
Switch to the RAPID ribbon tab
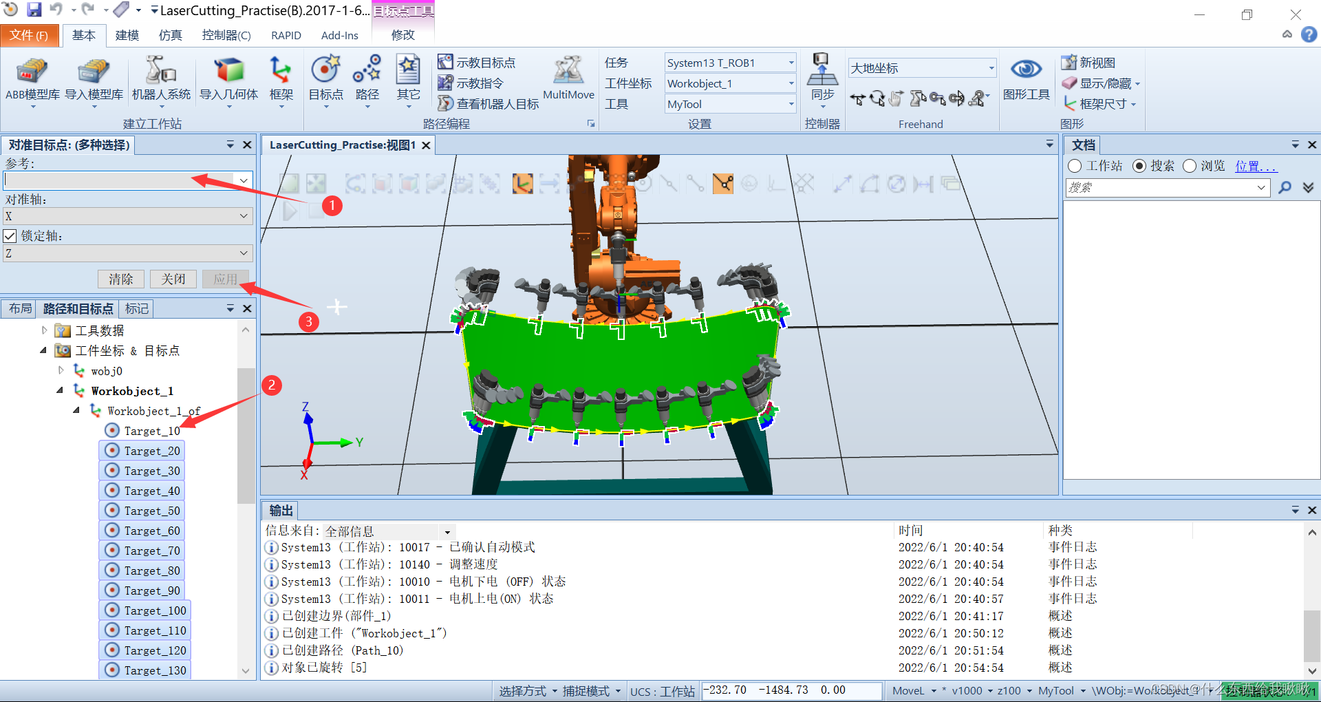[x=286, y=35]
